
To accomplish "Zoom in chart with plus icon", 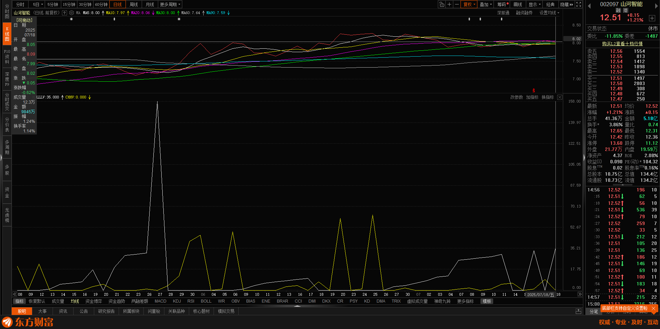I will [449, 4].
